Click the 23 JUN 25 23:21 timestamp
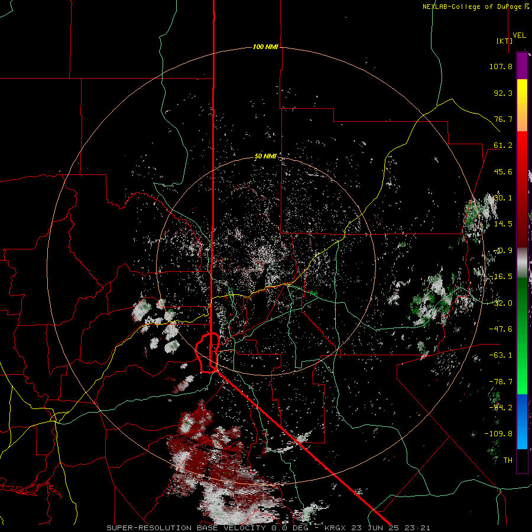 pos(391,528)
